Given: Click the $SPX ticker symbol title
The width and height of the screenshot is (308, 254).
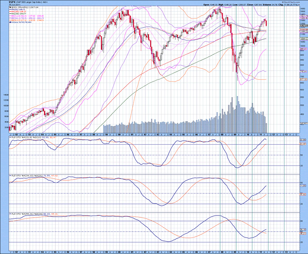Looking at the screenshot, I should pyautogui.click(x=11, y=2).
